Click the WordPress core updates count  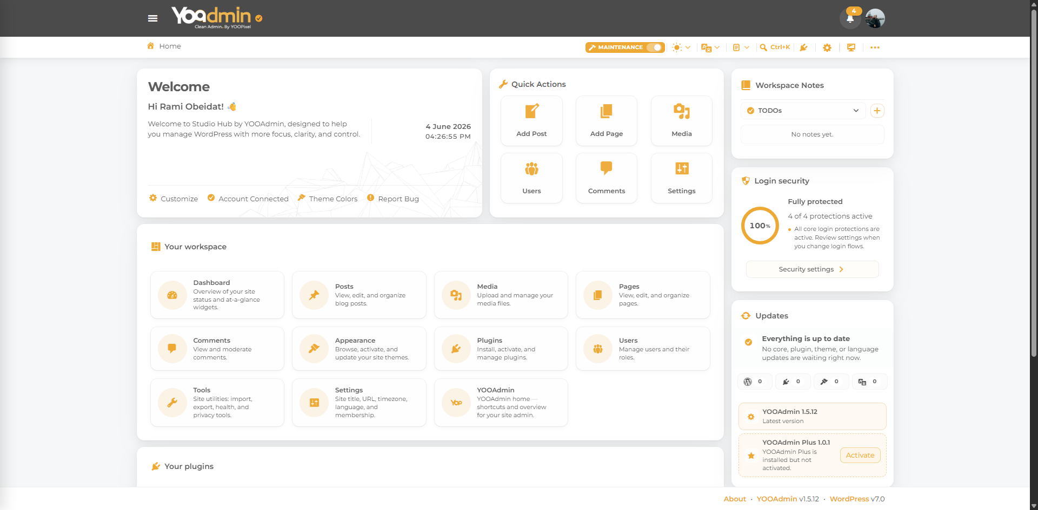755,382
